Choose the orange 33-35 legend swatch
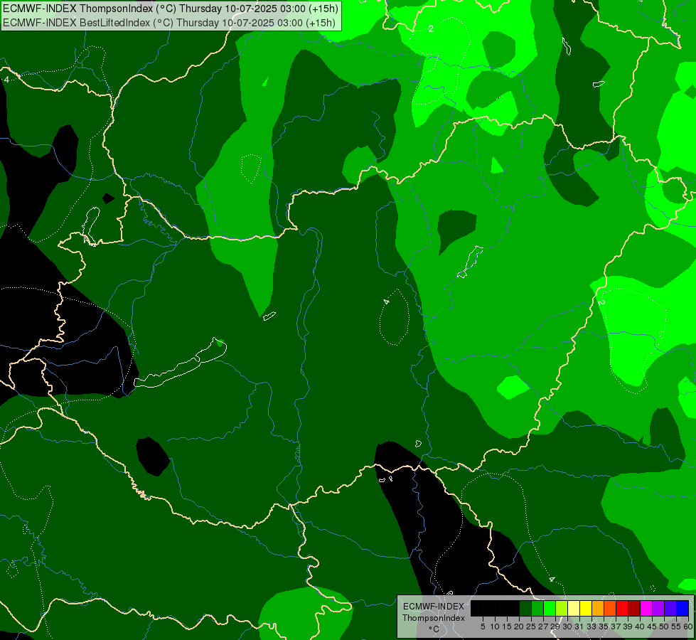 (598, 608)
